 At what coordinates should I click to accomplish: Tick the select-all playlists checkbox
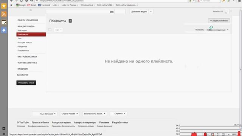[50, 29]
